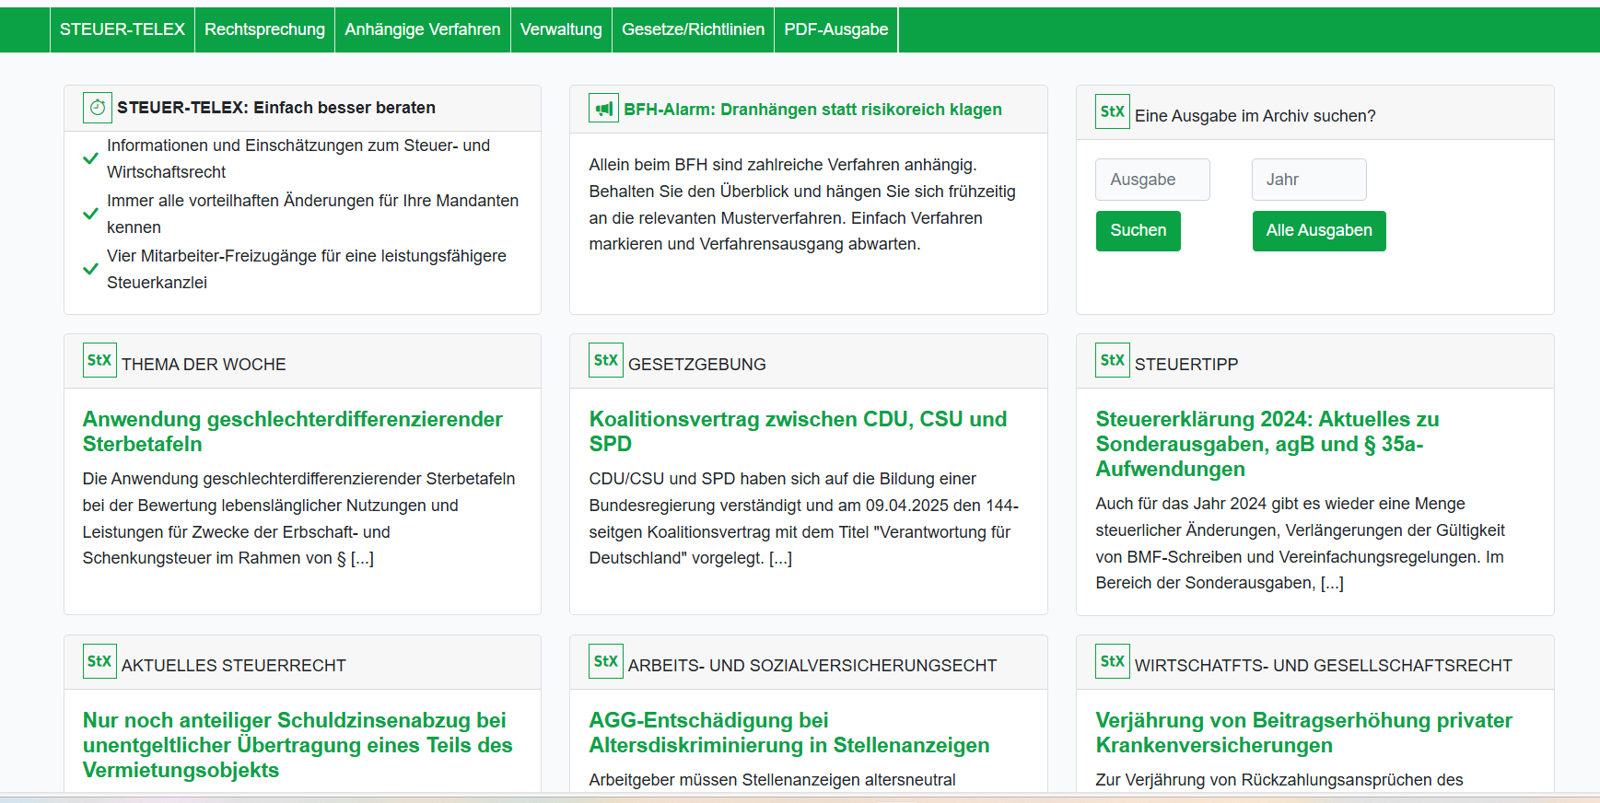Viewport: 1600px width, 803px height.
Task: Click the Alle Ausgaben button
Action: point(1319,231)
